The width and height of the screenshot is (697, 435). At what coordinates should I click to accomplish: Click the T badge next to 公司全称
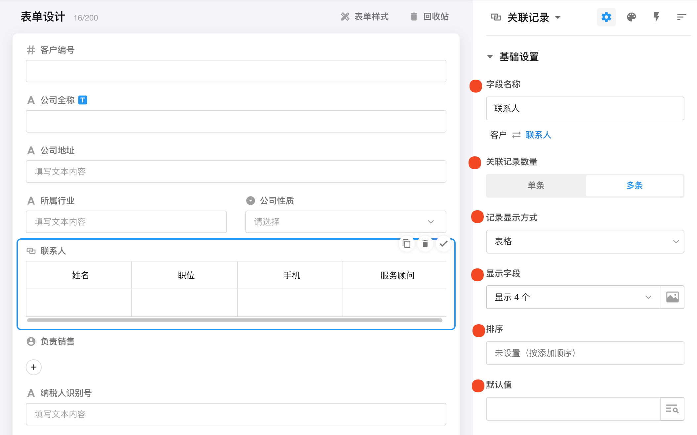tap(83, 100)
